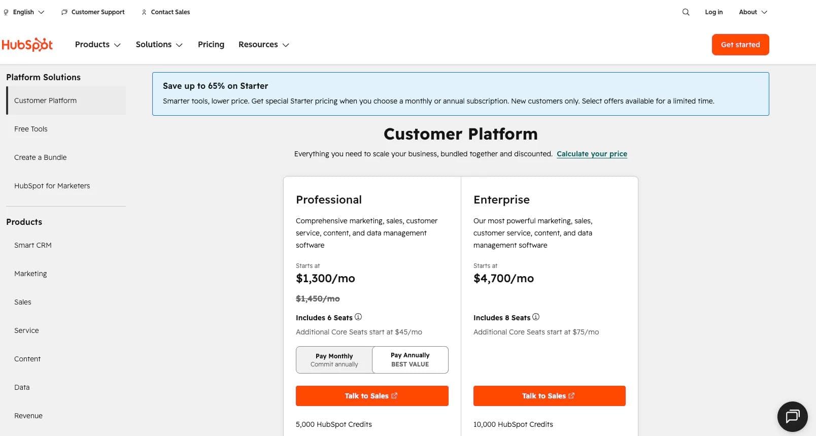Go to the Pricing page
The image size is (816, 436).
(x=211, y=45)
